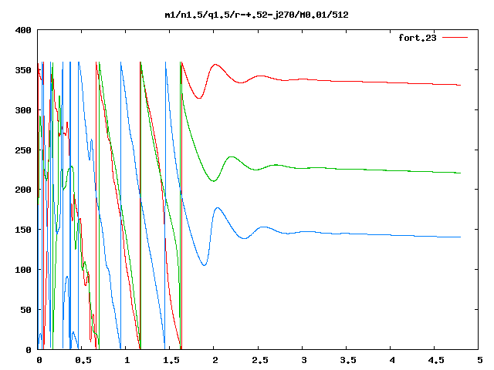Image resolution: width=494 pixels, height=370 pixels.
Task: Click x-axis label 4
Action: tap(392, 360)
